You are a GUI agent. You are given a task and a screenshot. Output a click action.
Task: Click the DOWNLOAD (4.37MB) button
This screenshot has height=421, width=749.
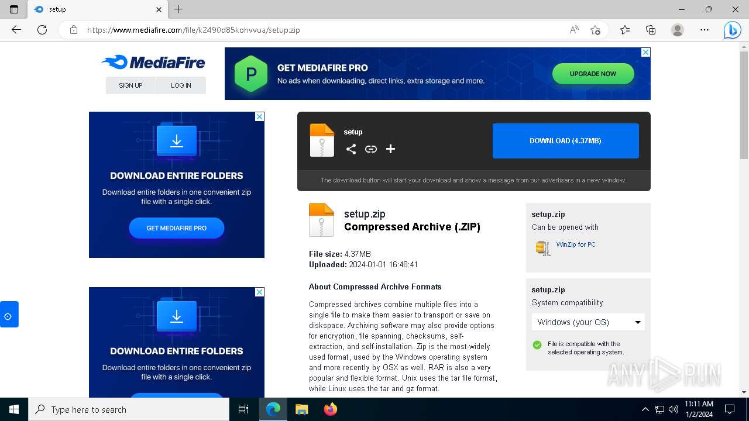[x=565, y=141]
